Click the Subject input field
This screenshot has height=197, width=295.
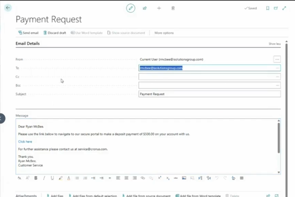click(209, 94)
